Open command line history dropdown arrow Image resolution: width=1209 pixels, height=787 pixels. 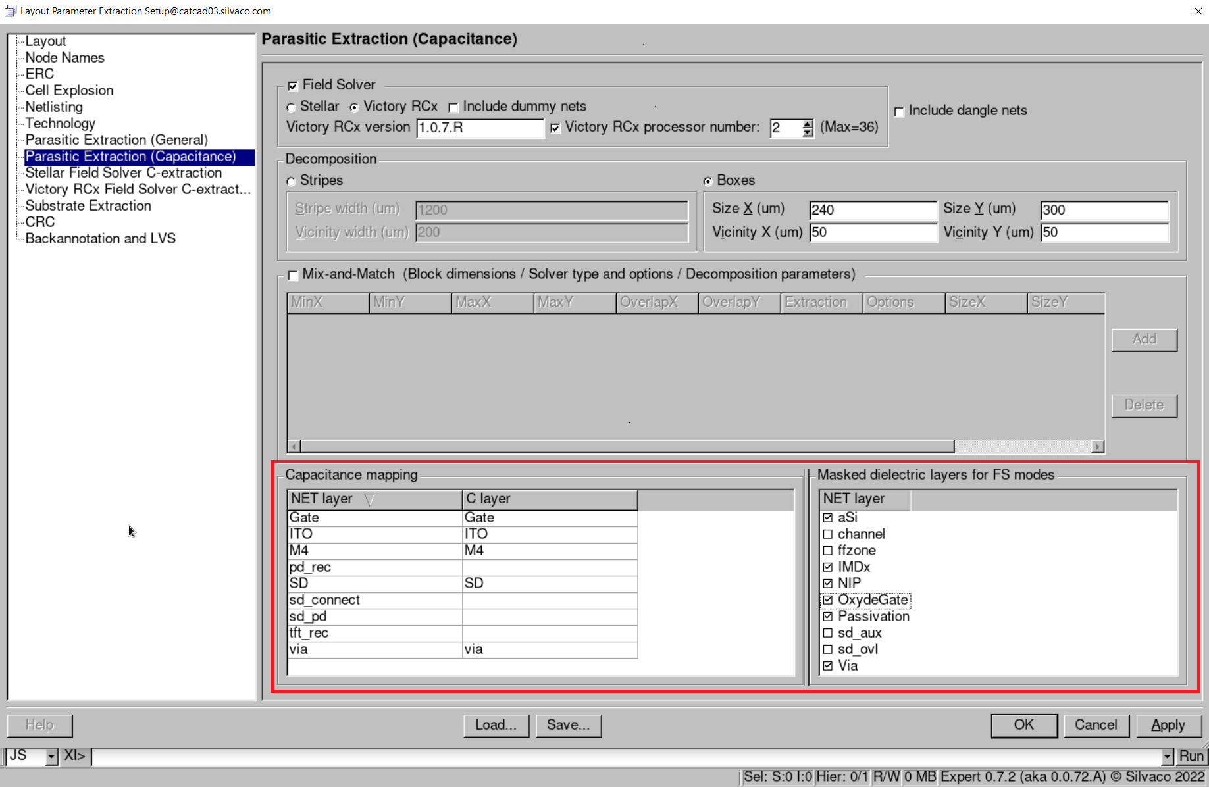[1167, 757]
